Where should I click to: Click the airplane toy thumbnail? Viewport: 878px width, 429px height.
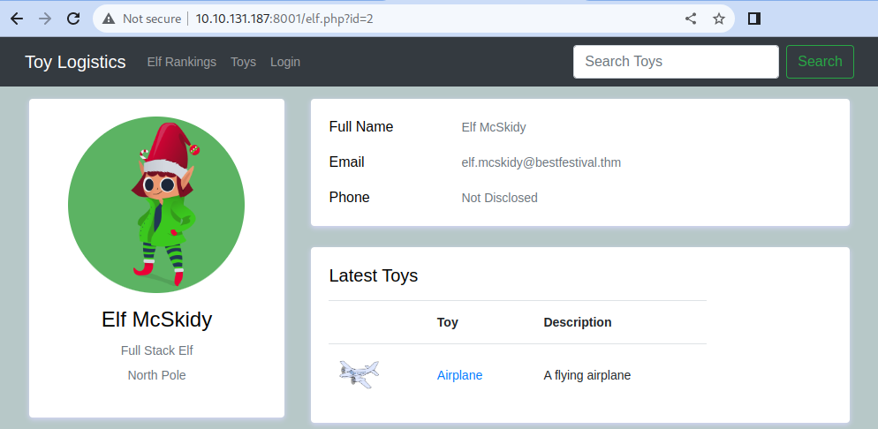point(360,374)
